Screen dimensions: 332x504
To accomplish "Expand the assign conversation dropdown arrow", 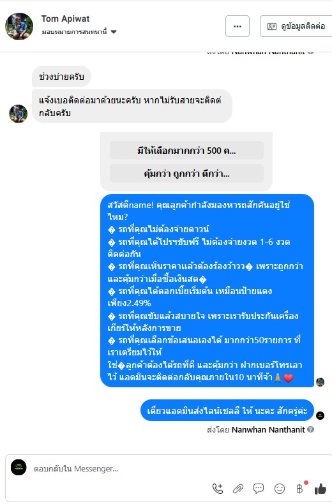I will (x=114, y=32).
